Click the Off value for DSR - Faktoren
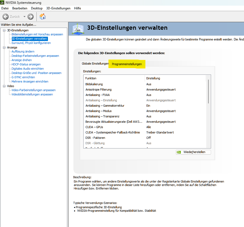The image size is (244, 227). point(148,138)
